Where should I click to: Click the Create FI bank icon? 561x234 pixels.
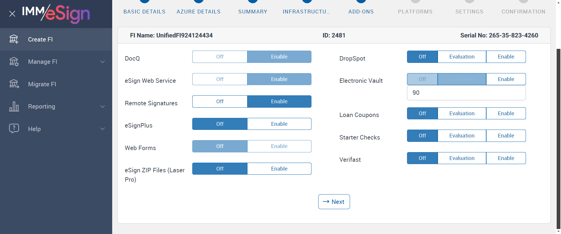[14, 39]
